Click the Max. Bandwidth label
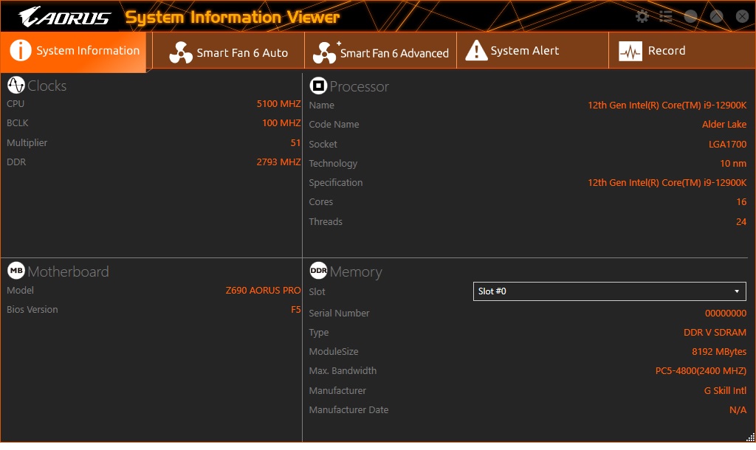The width and height of the screenshot is (756, 450). tap(343, 371)
